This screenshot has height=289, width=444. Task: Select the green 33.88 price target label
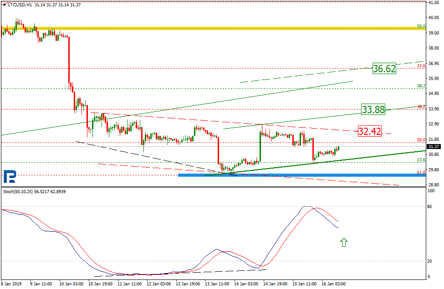[373, 110]
